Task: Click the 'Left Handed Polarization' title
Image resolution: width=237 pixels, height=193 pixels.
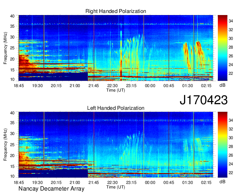Action: click(116, 108)
